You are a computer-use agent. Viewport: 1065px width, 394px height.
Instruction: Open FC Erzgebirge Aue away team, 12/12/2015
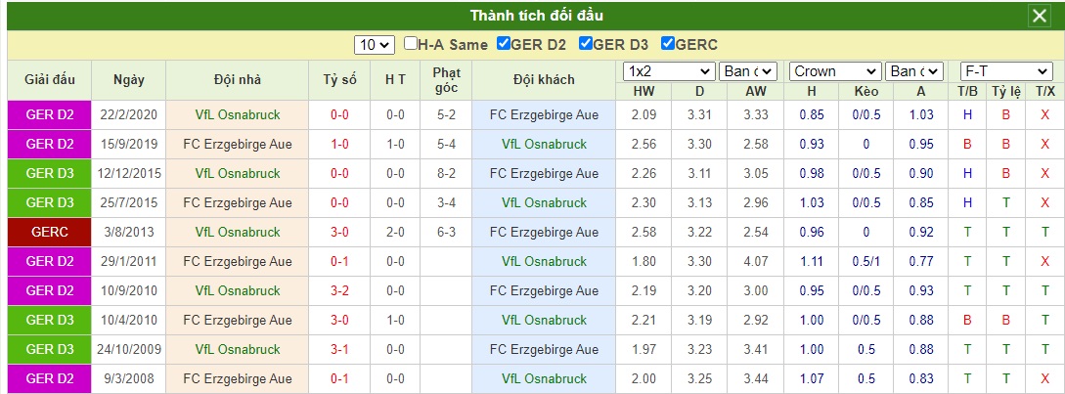pyautogui.click(x=544, y=173)
